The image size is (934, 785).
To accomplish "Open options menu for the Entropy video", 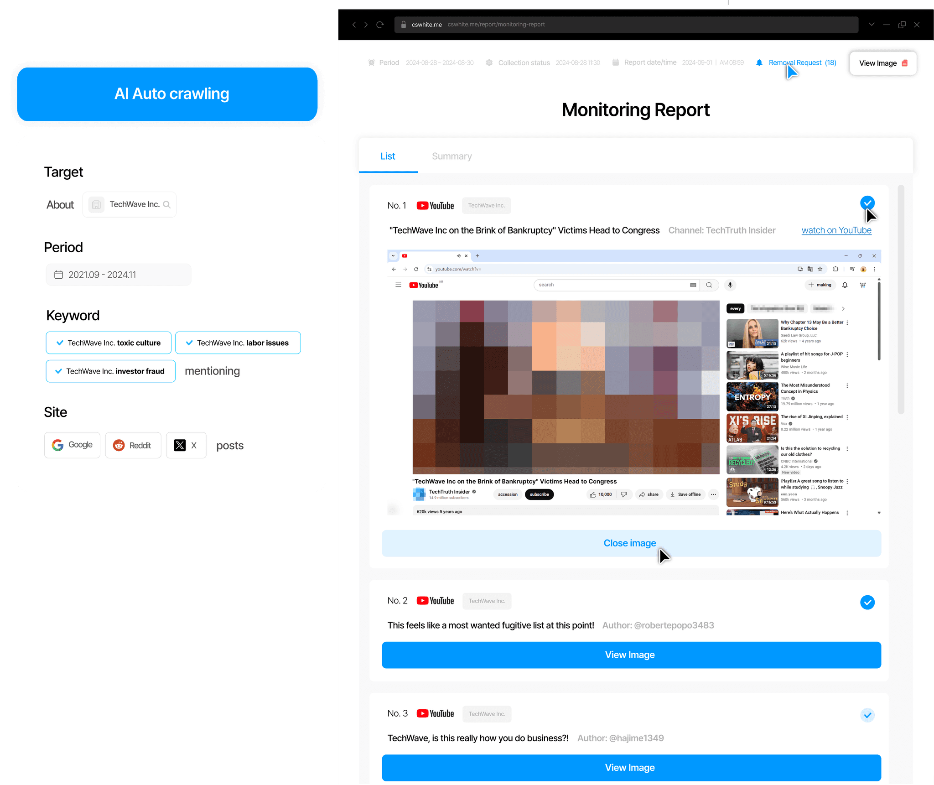I will [847, 386].
